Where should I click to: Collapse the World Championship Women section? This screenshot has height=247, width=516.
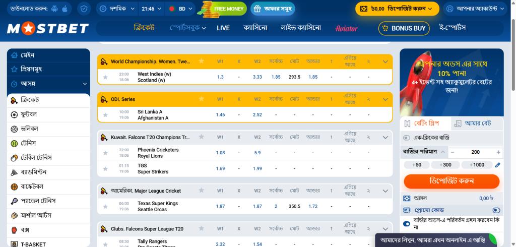point(385,61)
